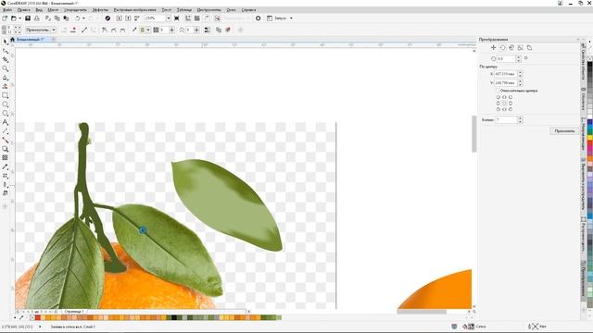Click the Undo arrow icon
593x333 pixels.
click(78, 18)
